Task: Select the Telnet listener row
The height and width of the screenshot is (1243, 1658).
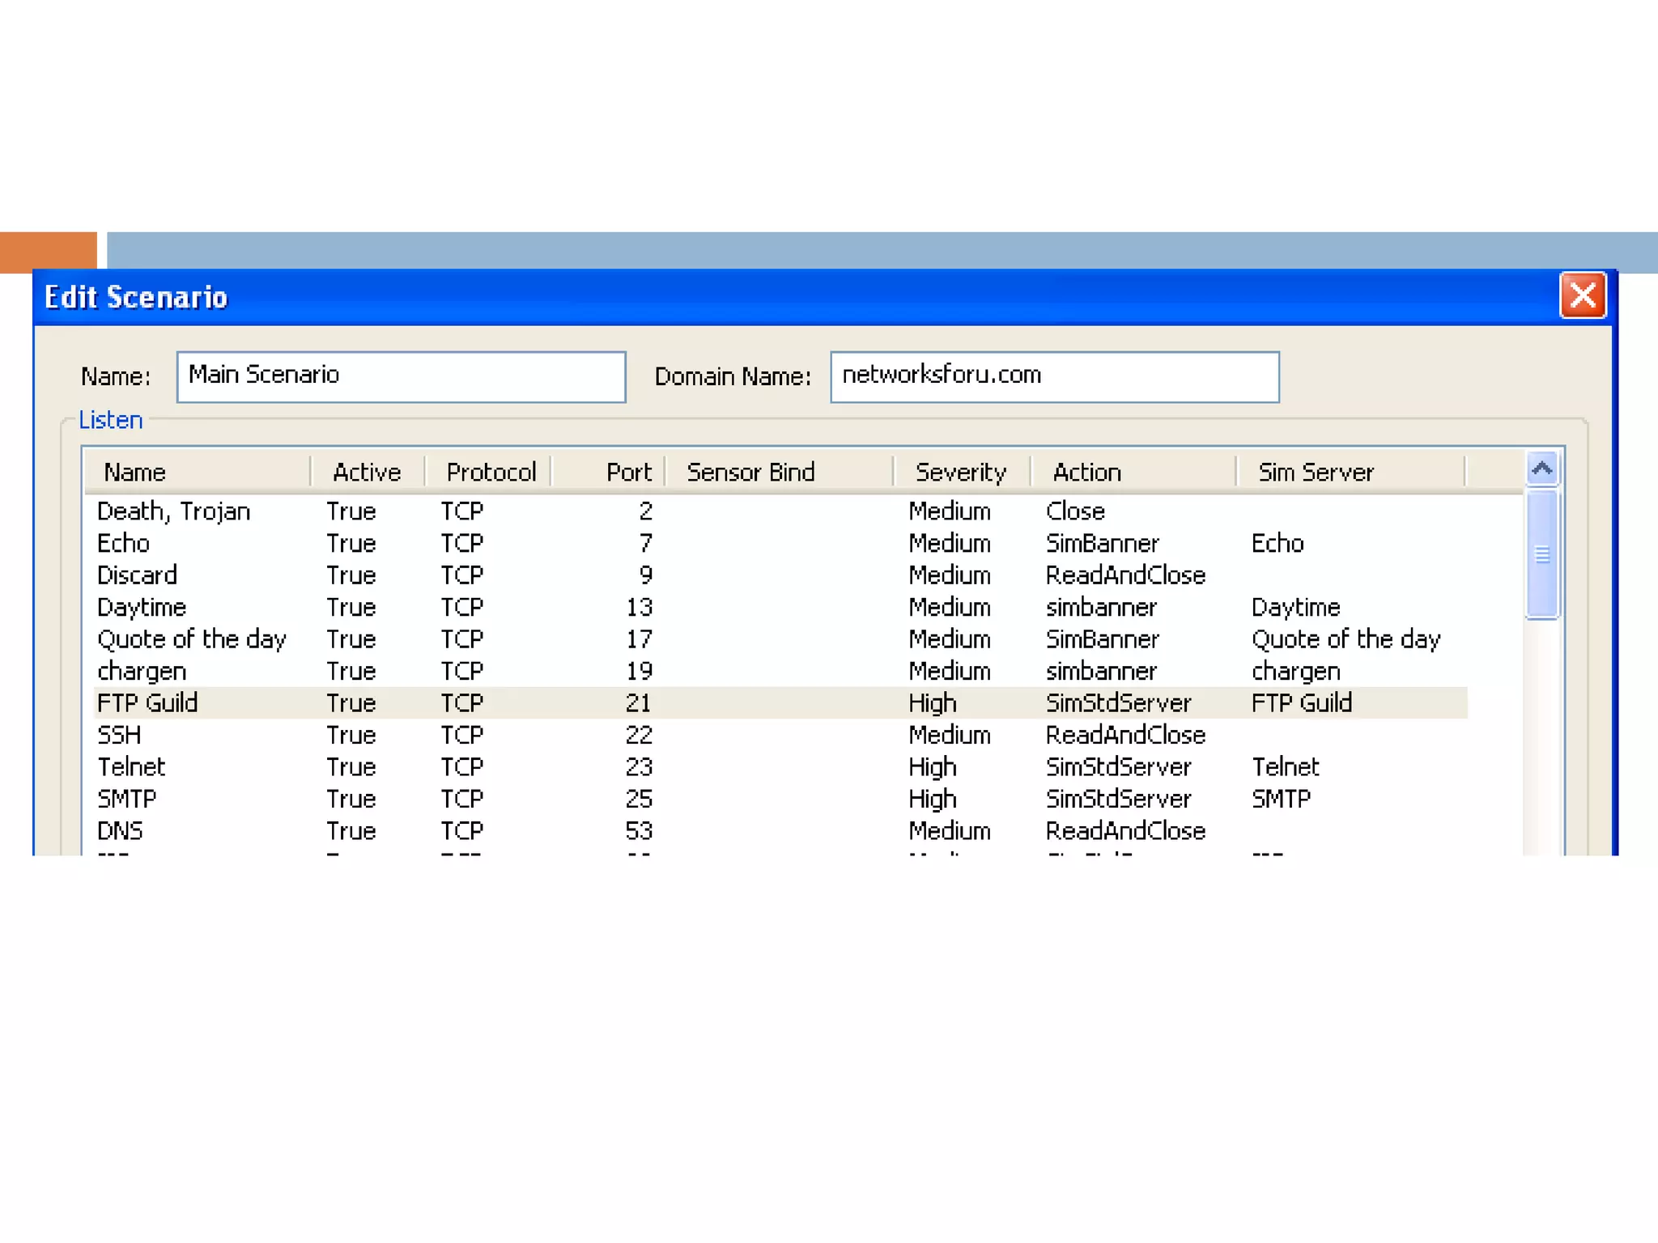Action: click(131, 767)
